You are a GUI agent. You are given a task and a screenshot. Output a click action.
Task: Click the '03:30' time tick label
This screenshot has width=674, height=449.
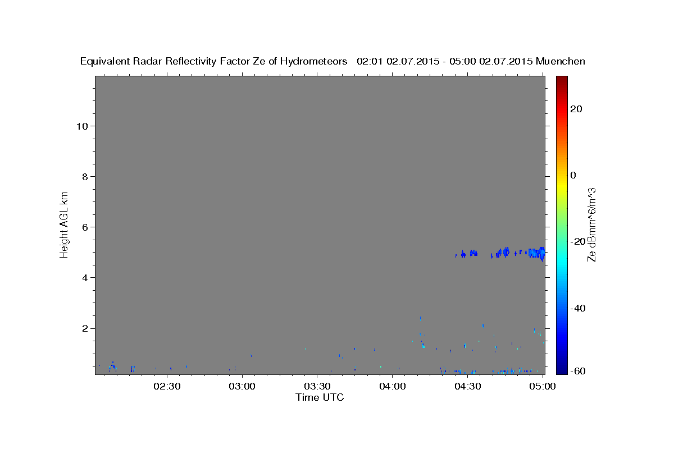coord(317,386)
